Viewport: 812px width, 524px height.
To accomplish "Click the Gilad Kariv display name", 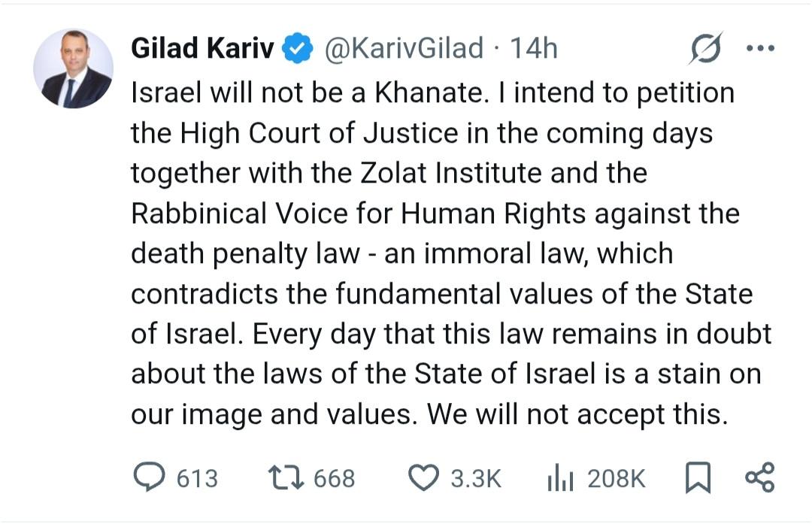I will click(203, 48).
